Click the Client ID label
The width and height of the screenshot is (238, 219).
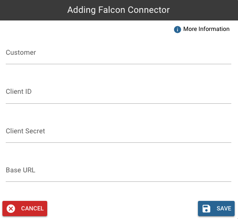tap(19, 91)
